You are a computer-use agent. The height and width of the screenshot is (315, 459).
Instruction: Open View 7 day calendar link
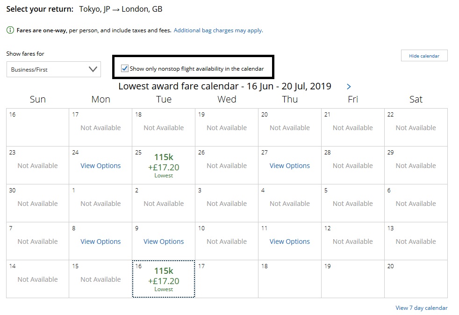[x=421, y=308]
